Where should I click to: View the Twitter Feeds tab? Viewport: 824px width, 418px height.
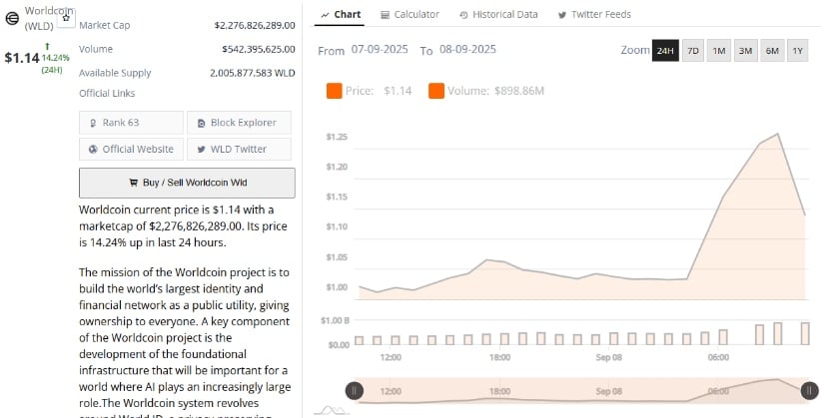click(x=594, y=15)
